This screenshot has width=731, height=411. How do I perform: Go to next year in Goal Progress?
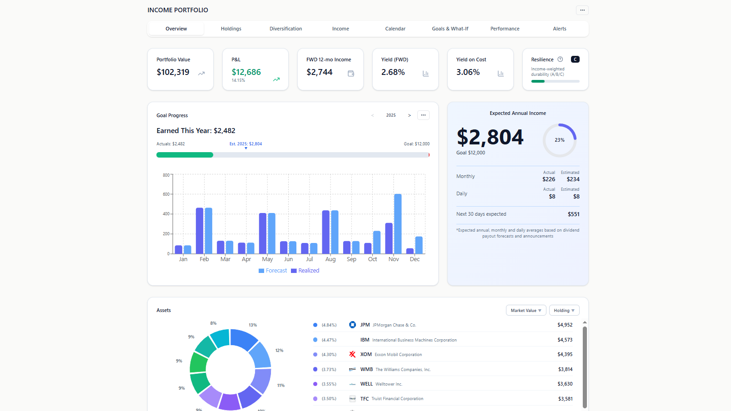(409, 115)
